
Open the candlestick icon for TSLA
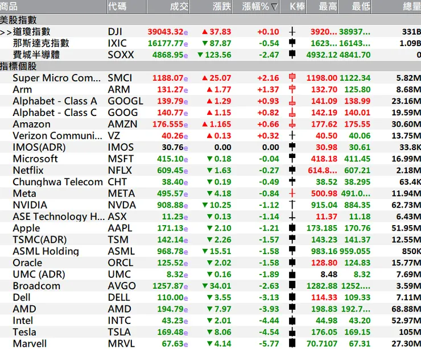coord(292,331)
